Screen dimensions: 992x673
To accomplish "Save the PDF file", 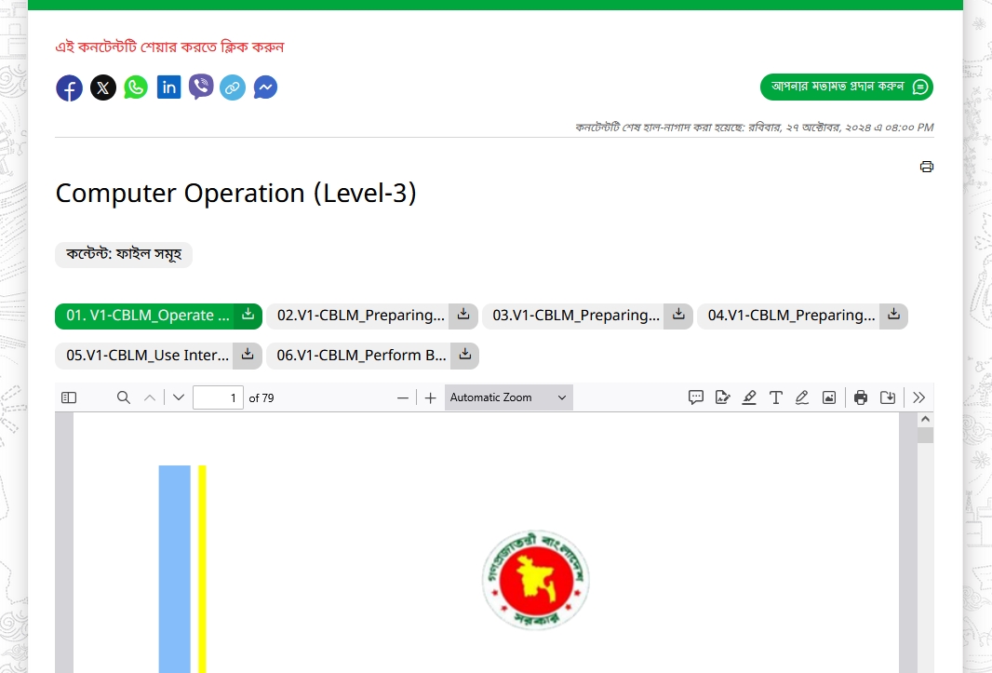I will tap(887, 397).
